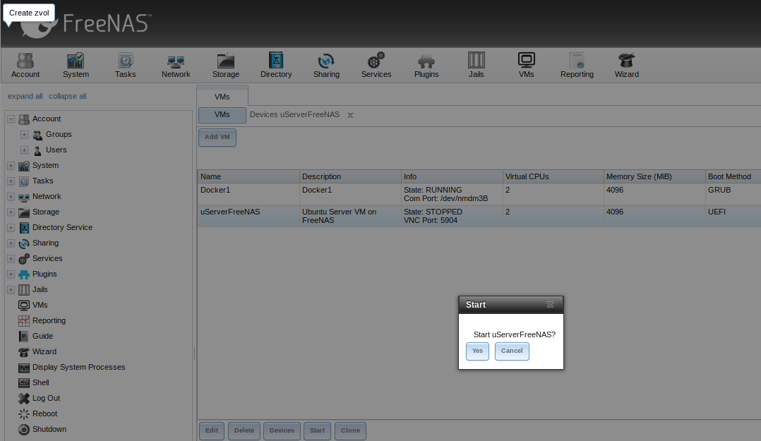The height and width of the screenshot is (441, 761).
Task: Select the inner VMs sub-tab
Action: pos(222,115)
